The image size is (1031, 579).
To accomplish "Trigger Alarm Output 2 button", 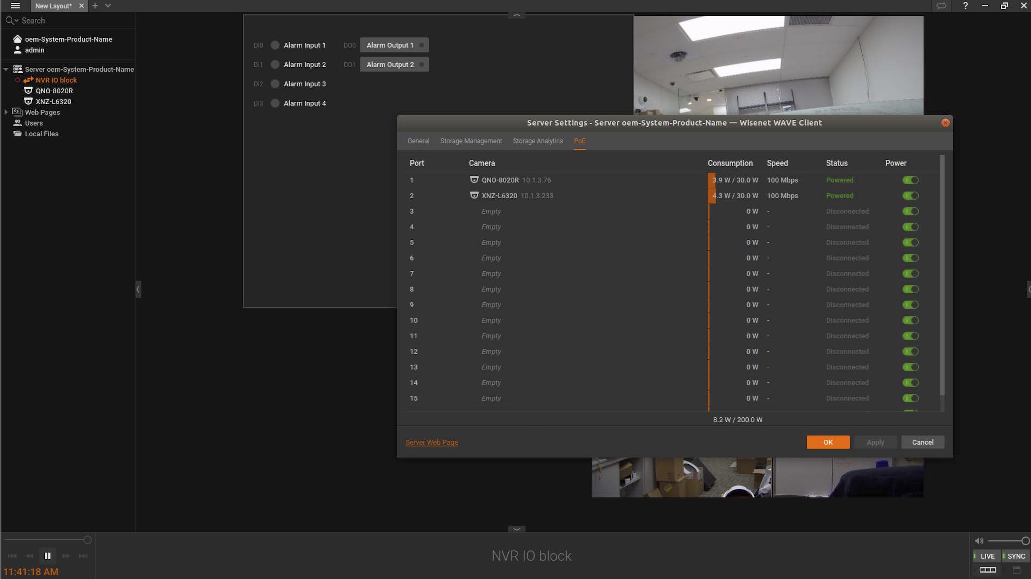I will (394, 64).
